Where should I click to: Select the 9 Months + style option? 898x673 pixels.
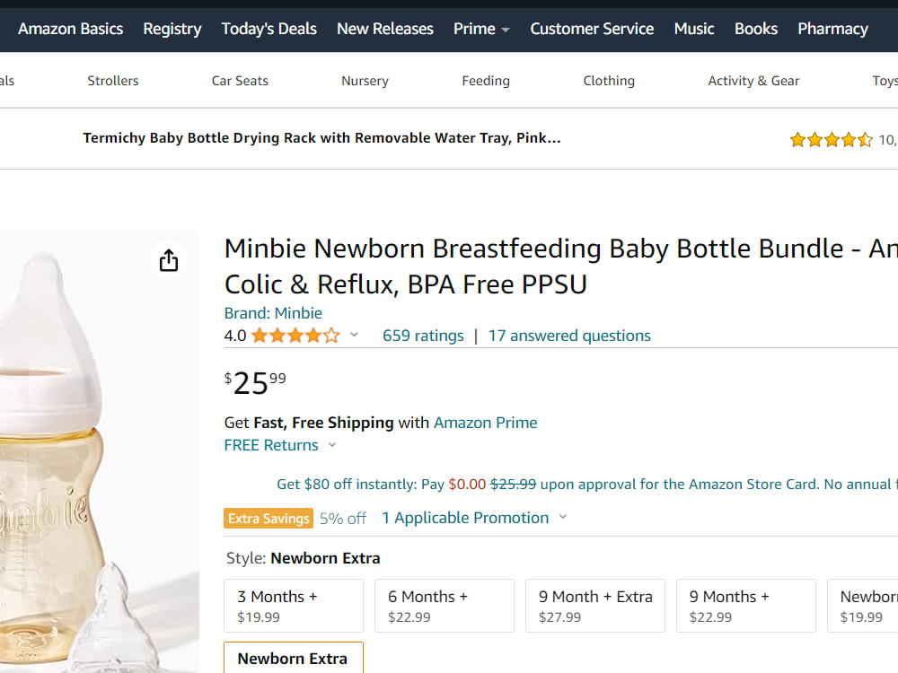745,606
